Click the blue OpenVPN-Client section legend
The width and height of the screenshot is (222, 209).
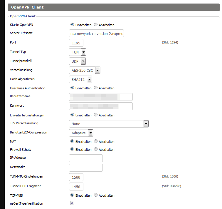(x=23, y=16)
